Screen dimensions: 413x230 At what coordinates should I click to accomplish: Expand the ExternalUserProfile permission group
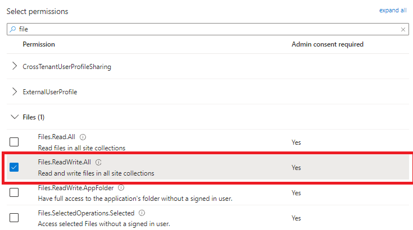(x=15, y=91)
